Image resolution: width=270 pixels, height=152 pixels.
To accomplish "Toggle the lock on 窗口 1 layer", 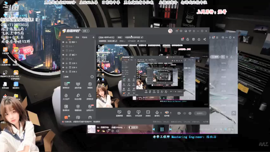I will [x=66, y=55].
